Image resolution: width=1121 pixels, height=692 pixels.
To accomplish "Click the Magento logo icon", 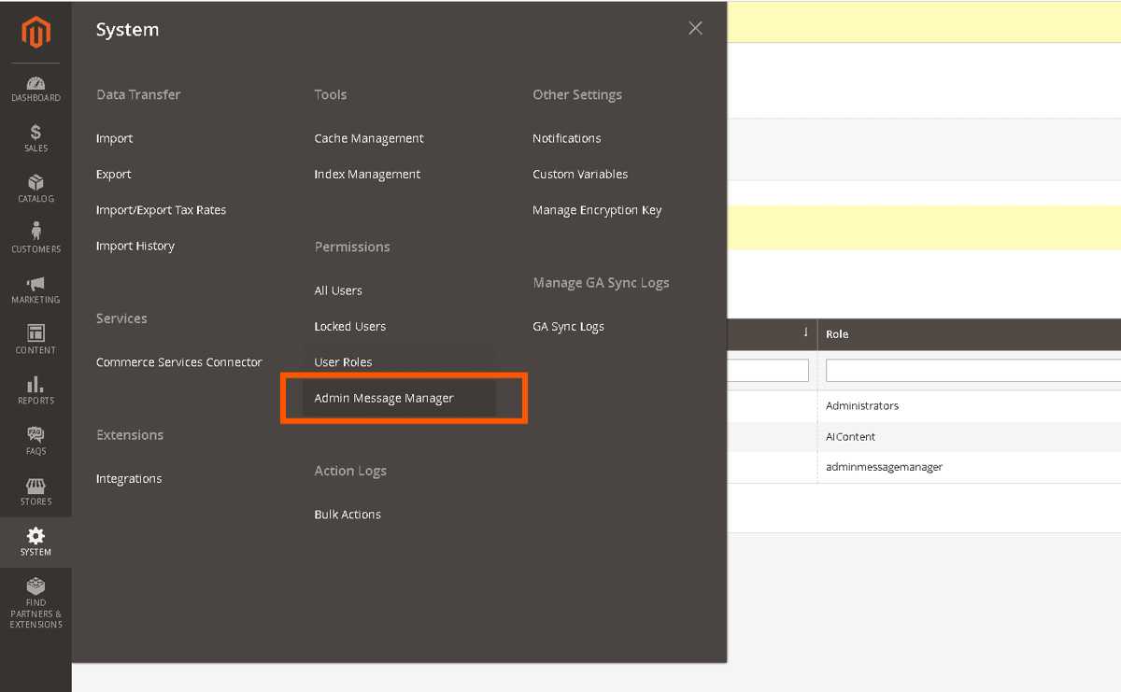I will (35, 33).
